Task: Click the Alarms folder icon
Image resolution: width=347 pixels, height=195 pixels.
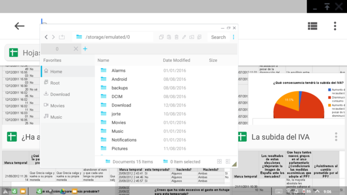Action: (104, 70)
